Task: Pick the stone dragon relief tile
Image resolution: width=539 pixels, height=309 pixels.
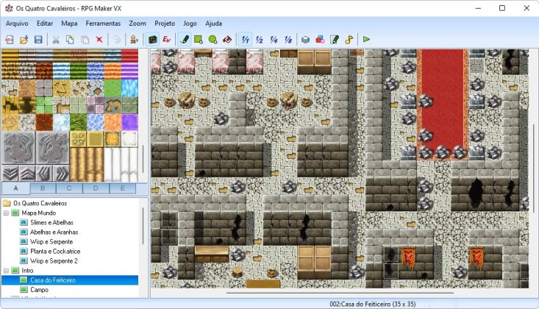Action: pos(18,148)
